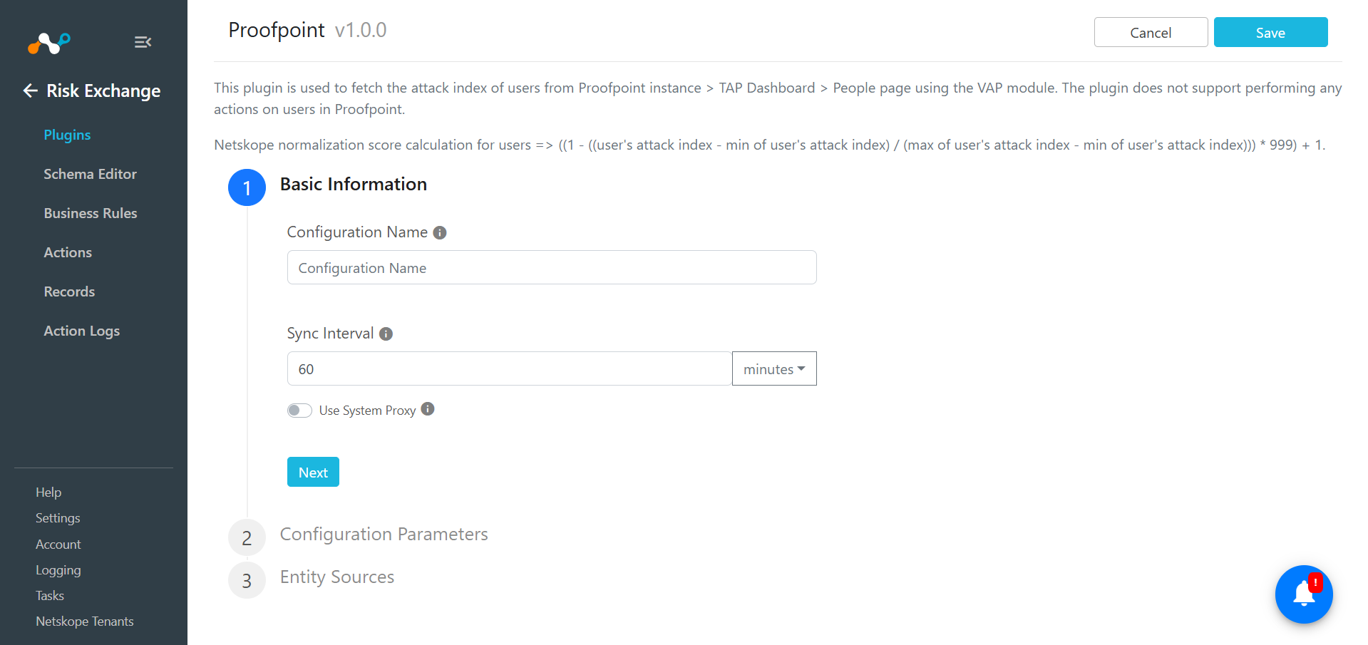Click the Sync Interval value field
This screenshot has height=645, width=1368.
[x=510, y=368]
